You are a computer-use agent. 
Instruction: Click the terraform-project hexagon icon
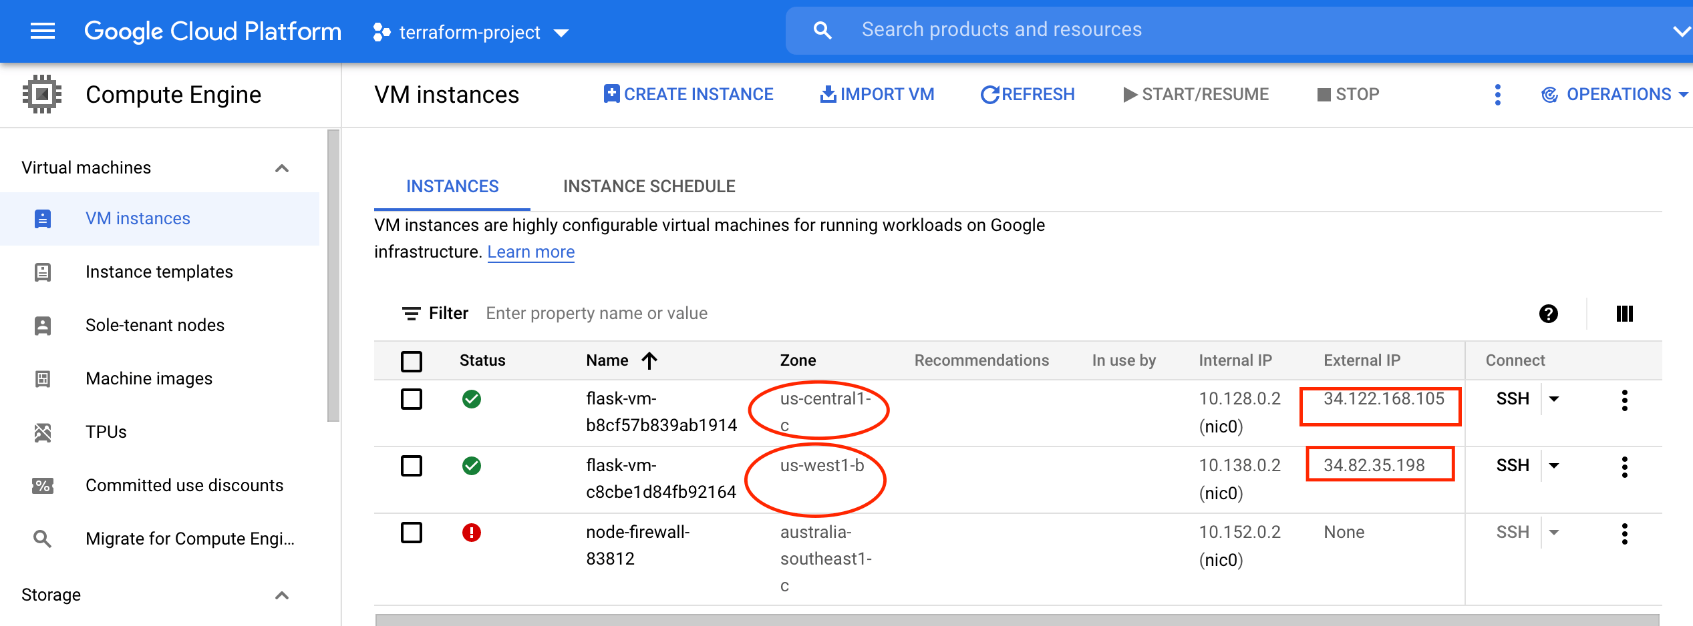coord(381,31)
